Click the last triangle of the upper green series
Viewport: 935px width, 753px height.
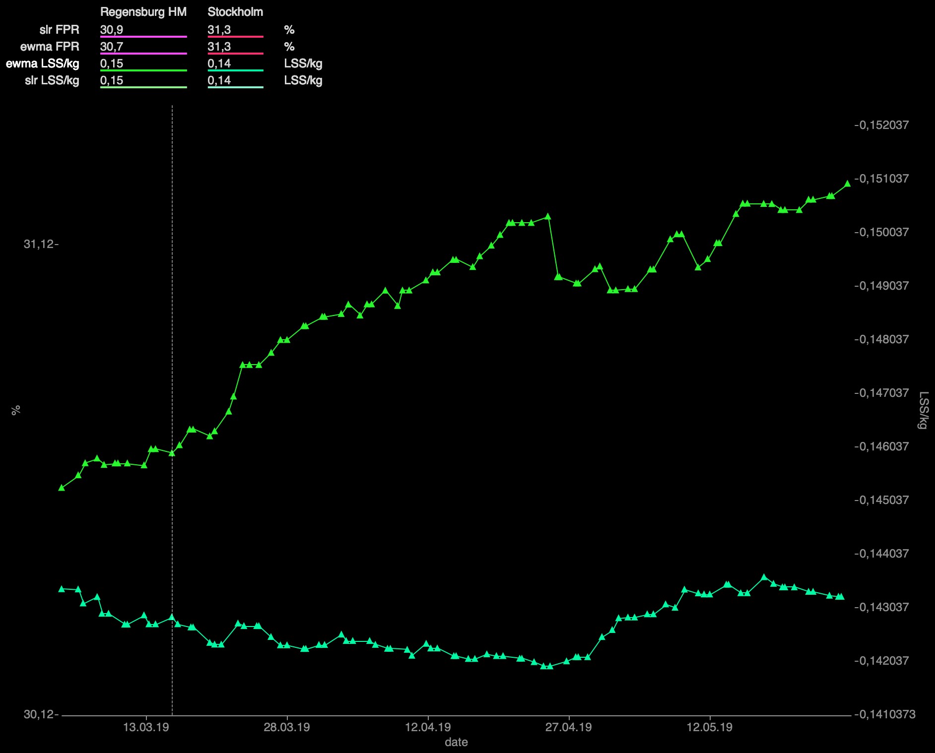847,184
